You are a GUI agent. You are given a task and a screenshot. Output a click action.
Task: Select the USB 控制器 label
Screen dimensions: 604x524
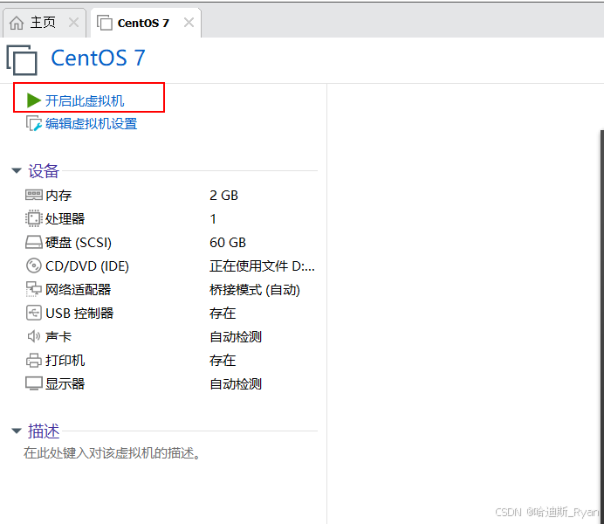(79, 314)
